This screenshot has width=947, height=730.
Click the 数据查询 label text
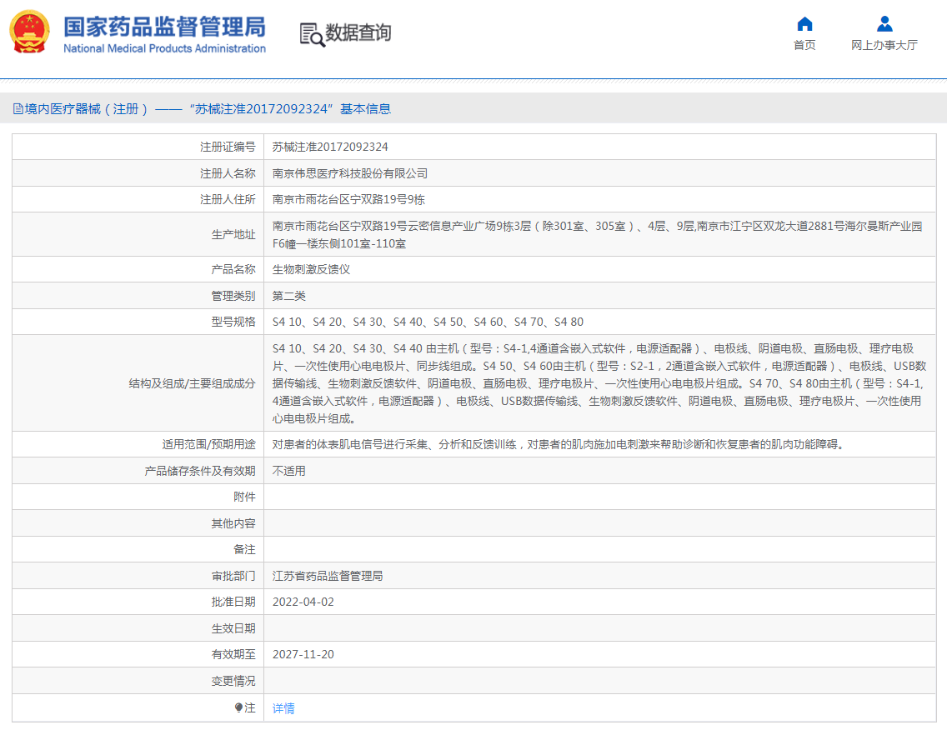(358, 34)
